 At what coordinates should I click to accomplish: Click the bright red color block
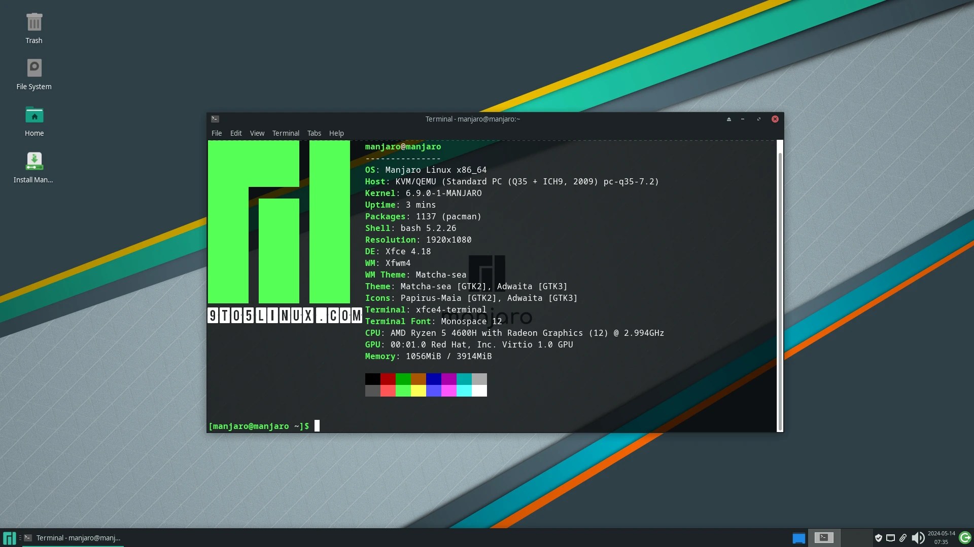(x=388, y=390)
